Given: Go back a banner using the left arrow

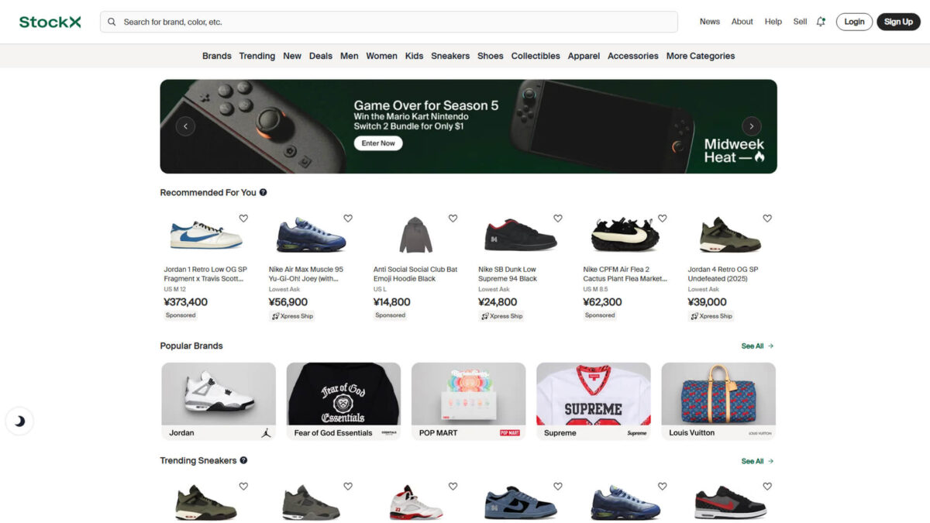Looking at the screenshot, I should tap(185, 126).
